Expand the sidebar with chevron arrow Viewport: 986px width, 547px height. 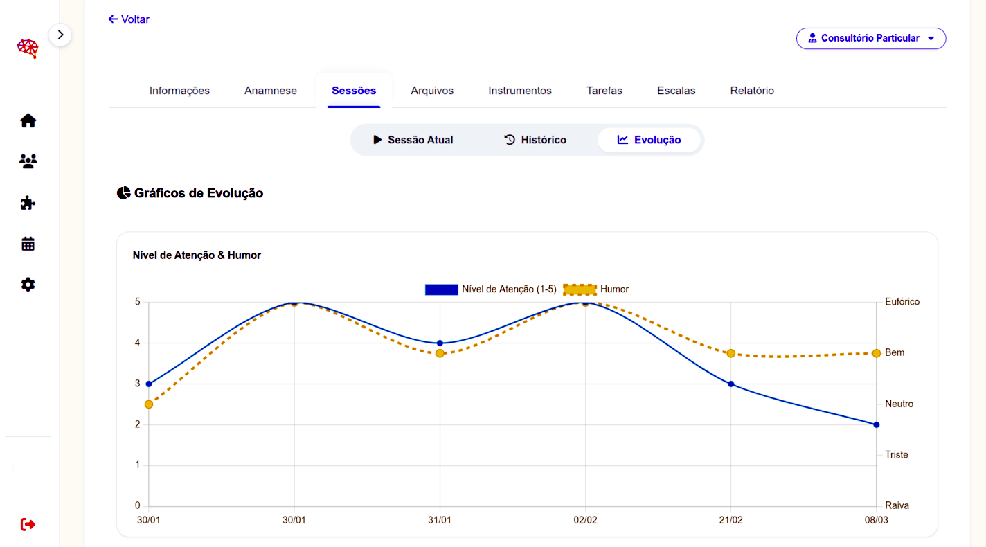[x=60, y=34]
